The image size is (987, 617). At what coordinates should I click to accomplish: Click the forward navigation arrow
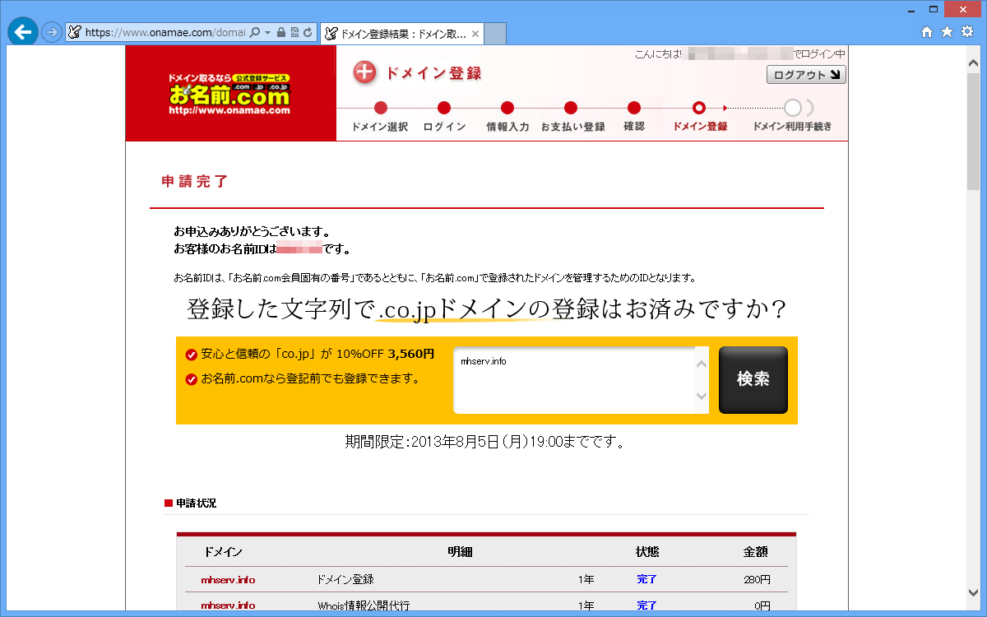51,33
